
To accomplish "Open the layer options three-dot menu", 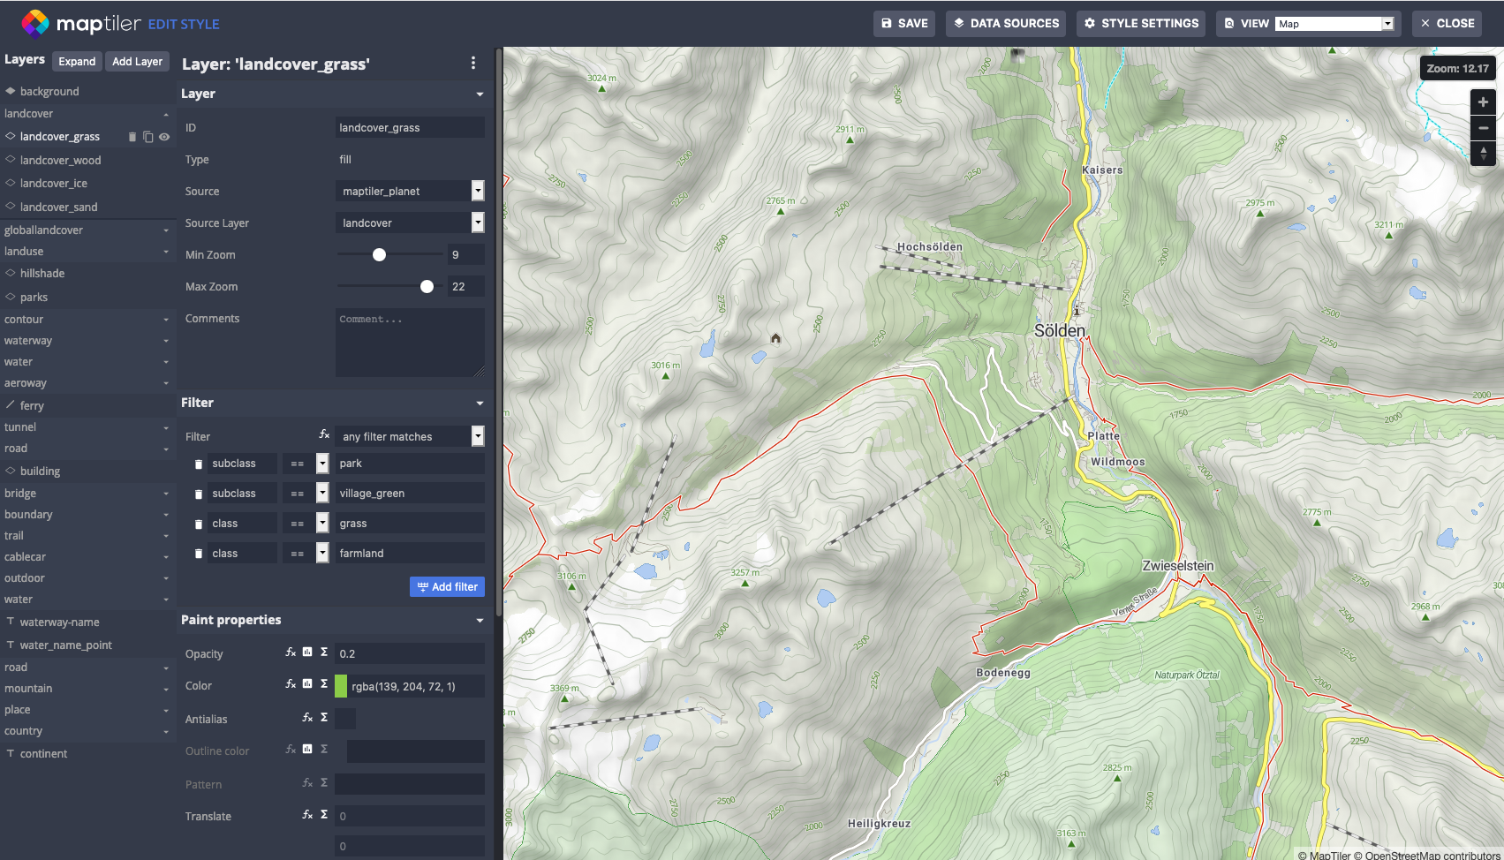I will [473, 63].
